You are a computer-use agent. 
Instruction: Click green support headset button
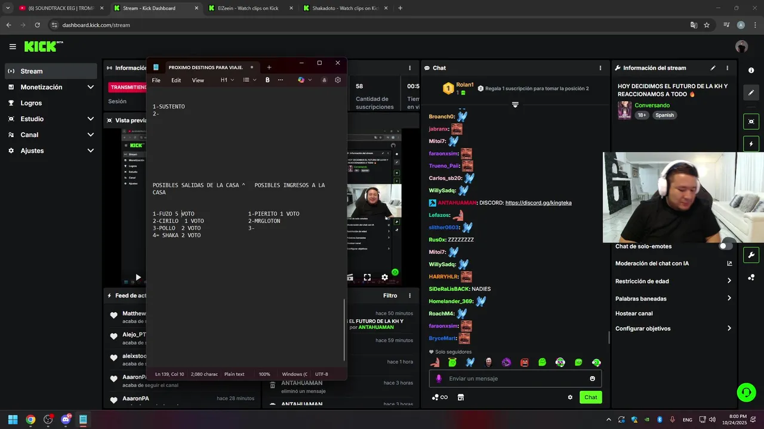(x=746, y=392)
